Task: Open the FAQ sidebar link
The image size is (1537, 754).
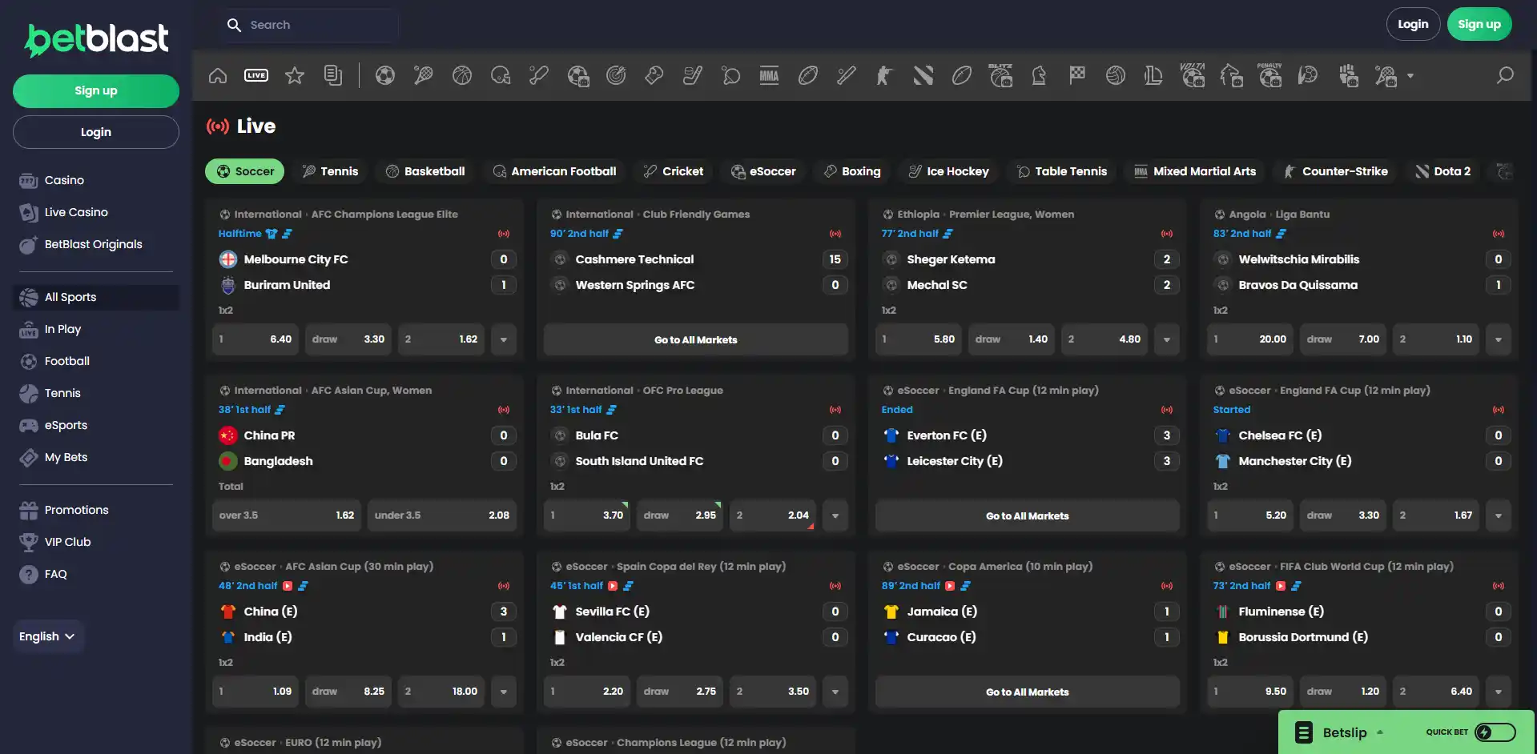Action: pyautogui.click(x=55, y=574)
